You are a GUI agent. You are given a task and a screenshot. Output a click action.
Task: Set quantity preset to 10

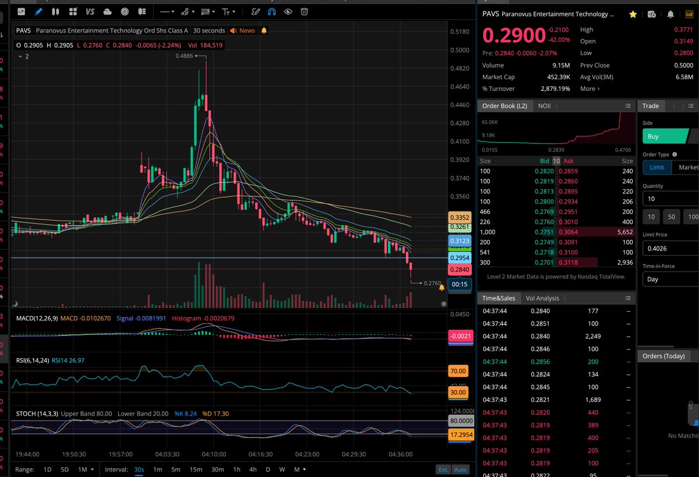pos(651,217)
